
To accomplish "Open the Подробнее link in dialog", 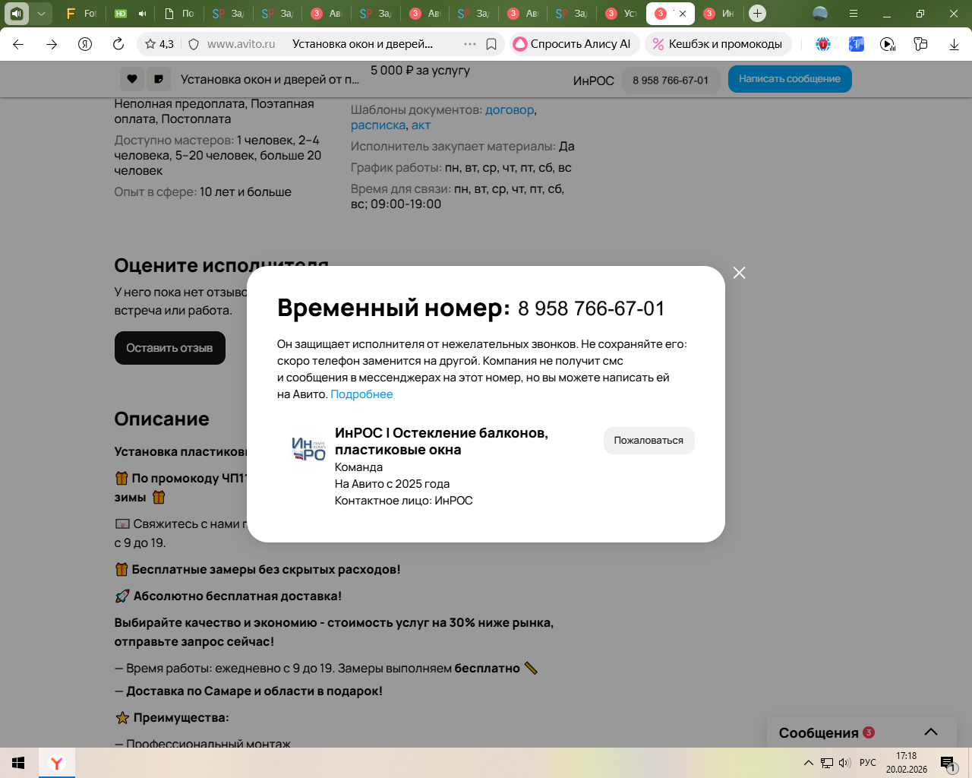I will tap(361, 394).
